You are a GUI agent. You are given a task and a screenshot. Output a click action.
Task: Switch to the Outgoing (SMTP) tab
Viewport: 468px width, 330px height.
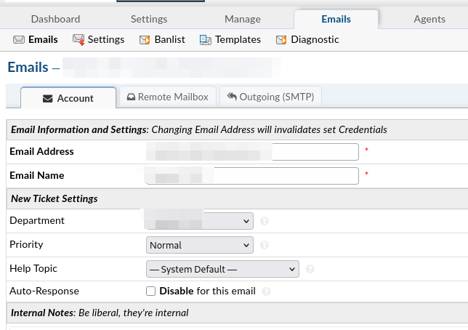[270, 97]
